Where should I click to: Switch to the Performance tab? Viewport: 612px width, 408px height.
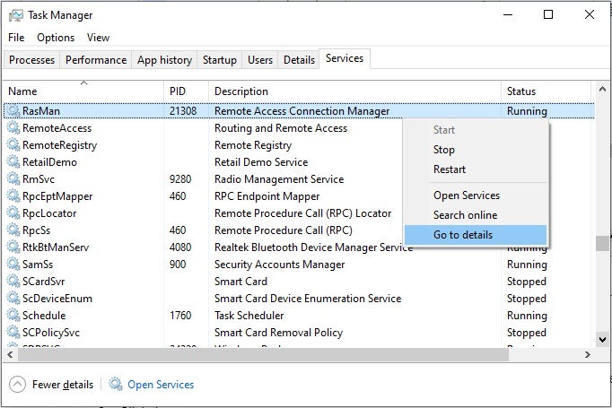(x=96, y=60)
